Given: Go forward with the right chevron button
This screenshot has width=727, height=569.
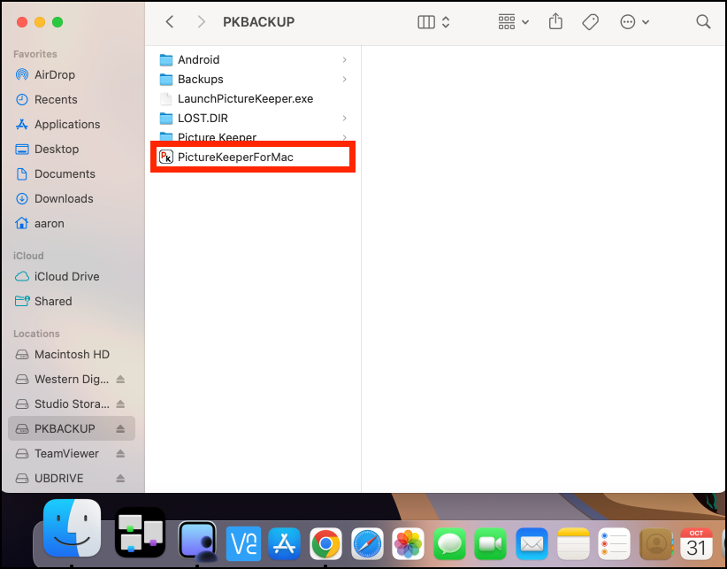Looking at the screenshot, I should (202, 22).
